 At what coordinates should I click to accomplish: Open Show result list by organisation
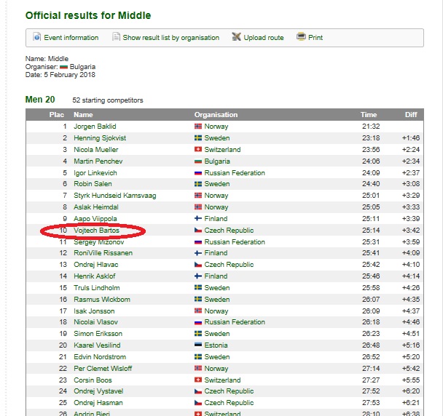pos(170,38)
